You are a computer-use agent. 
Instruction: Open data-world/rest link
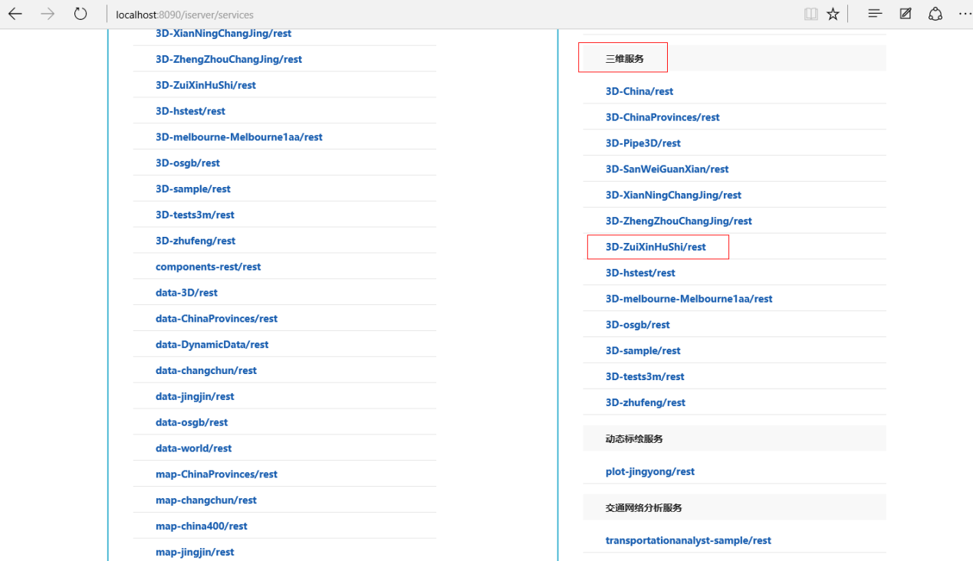click(x=193, y=448)
